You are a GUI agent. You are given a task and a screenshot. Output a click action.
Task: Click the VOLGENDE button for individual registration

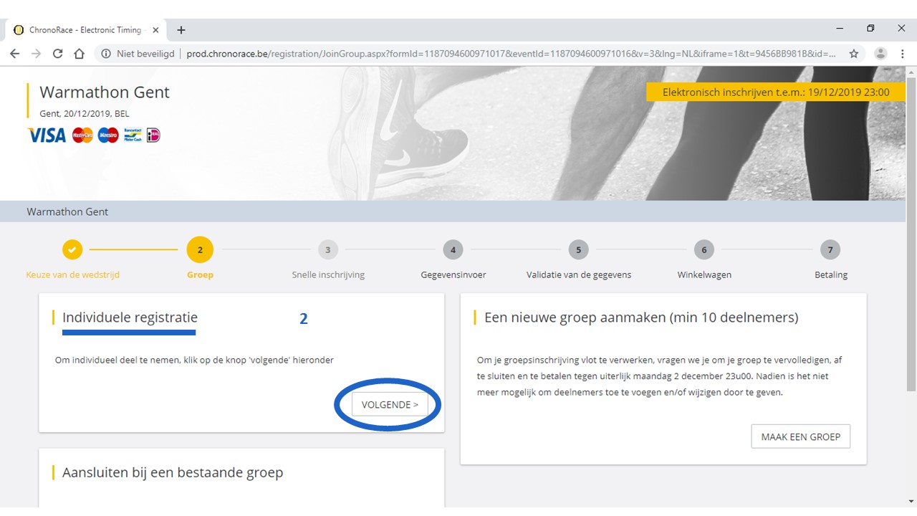(390, 405)
